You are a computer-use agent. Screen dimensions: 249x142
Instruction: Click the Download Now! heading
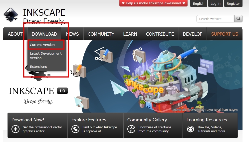tap(28, 120)
